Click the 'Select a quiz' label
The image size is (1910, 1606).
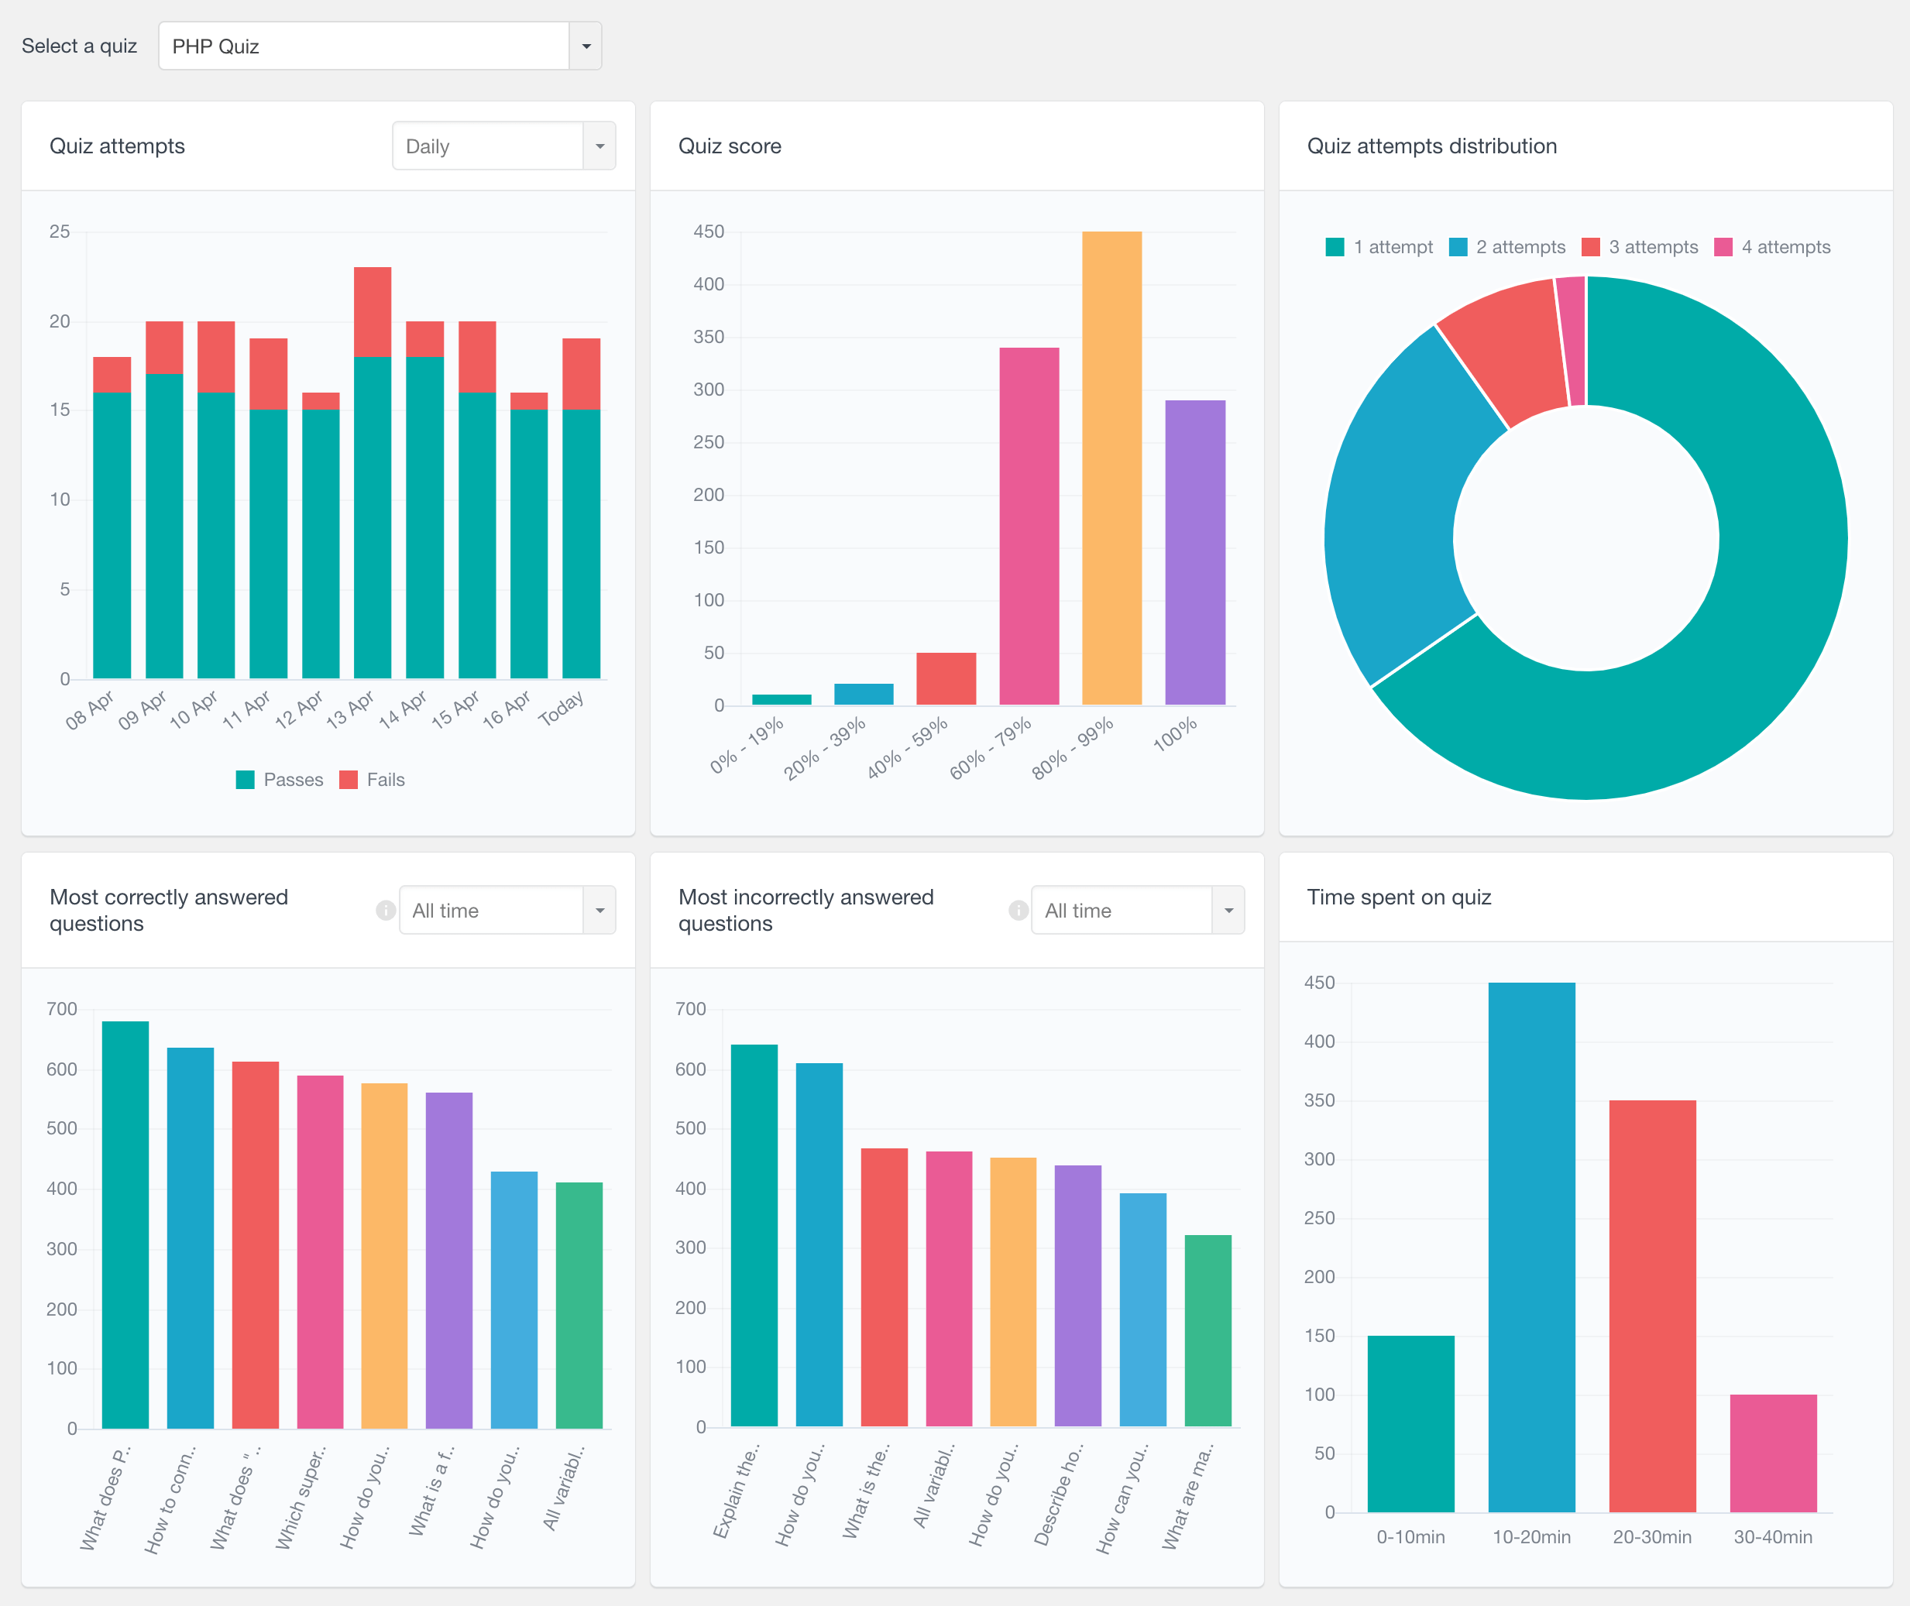[x=79, y=46]
